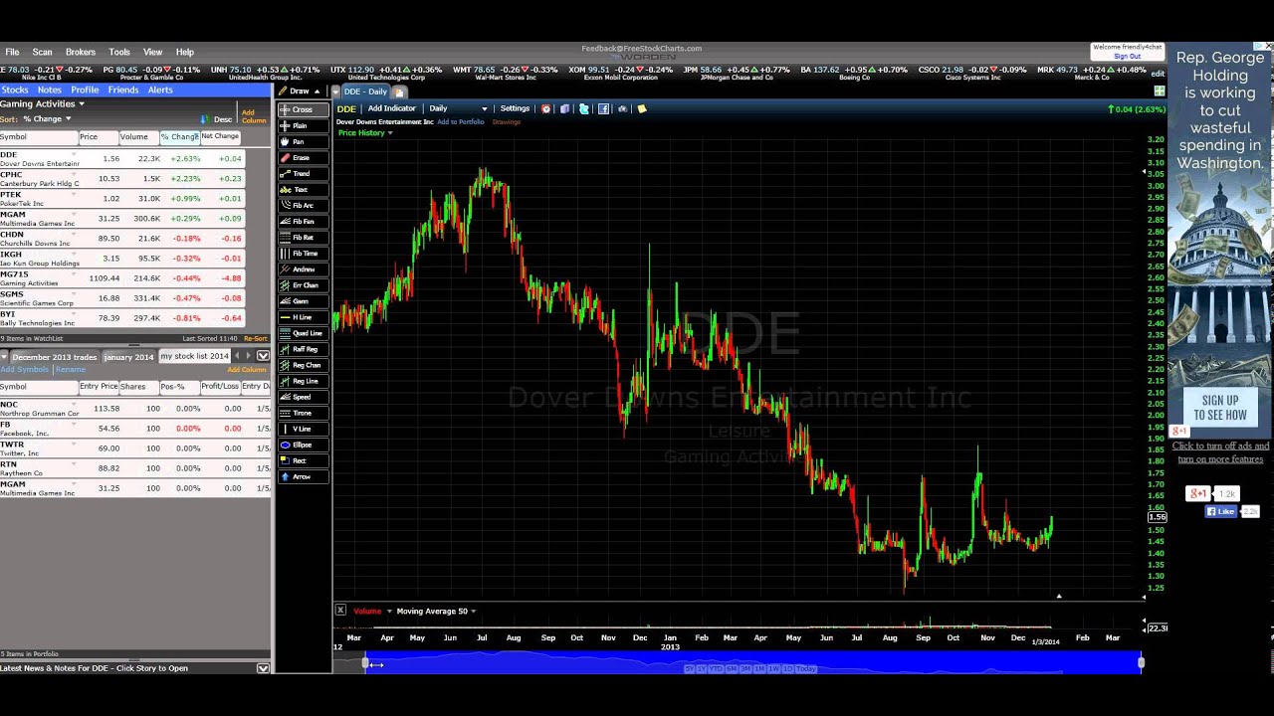Choose the Fib Arc tool

pyautogui.click(x=303, y=206)
